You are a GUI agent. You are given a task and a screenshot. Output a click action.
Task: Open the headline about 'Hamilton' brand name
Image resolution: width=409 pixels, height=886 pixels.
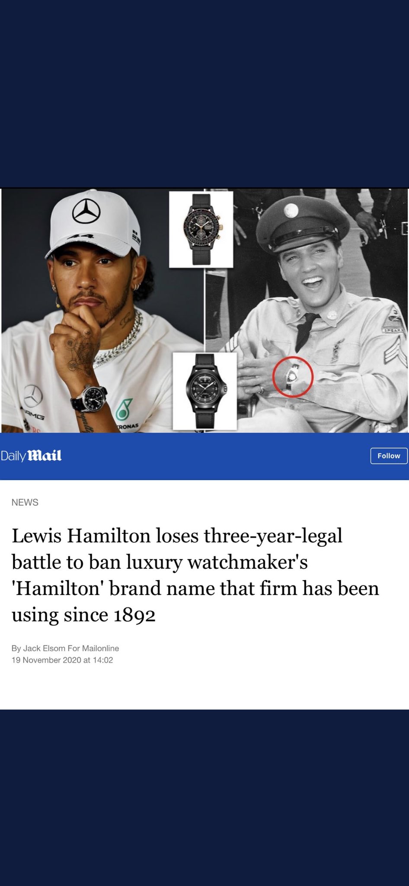click(x=195, y=575)
